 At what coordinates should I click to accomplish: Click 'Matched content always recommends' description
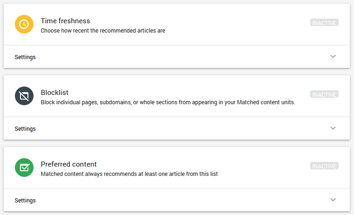pyautogui.click(x=129, y=174)
